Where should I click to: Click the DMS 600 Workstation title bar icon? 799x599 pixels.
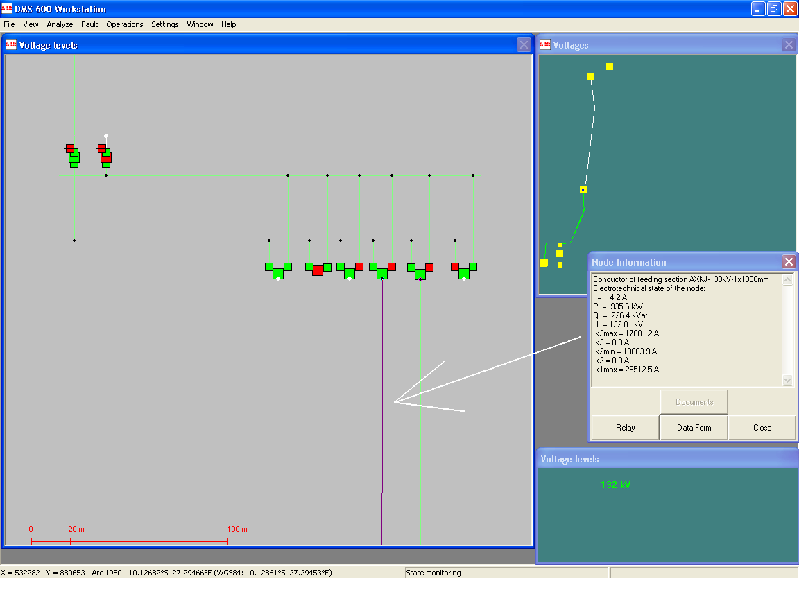point(7,8)
